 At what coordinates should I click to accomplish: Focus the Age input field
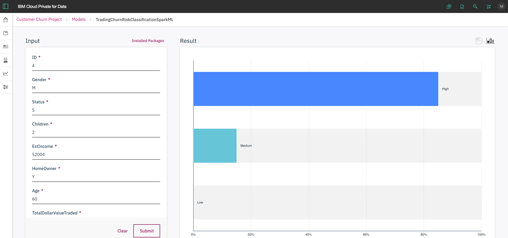pyautogui.click(x=96, y=199)
